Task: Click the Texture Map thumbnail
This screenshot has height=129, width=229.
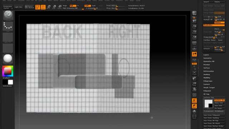Action: tap(208, 104)
